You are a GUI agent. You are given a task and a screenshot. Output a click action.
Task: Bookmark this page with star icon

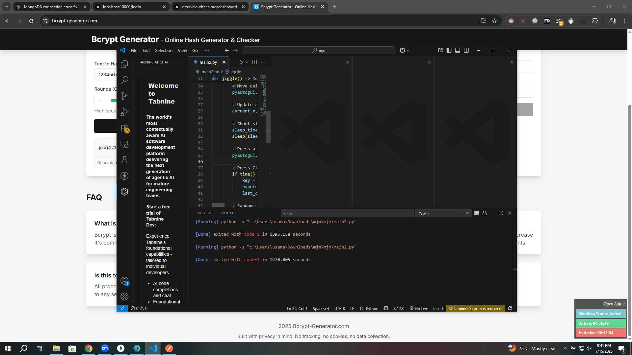(x=494, y=21)
